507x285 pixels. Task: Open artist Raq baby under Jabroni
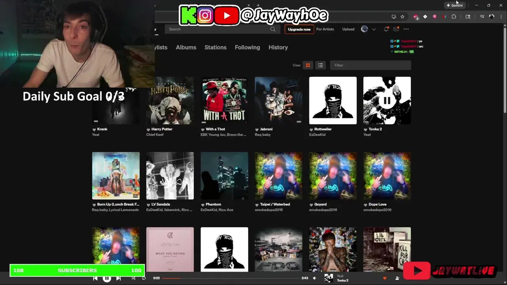pos(263,135)
